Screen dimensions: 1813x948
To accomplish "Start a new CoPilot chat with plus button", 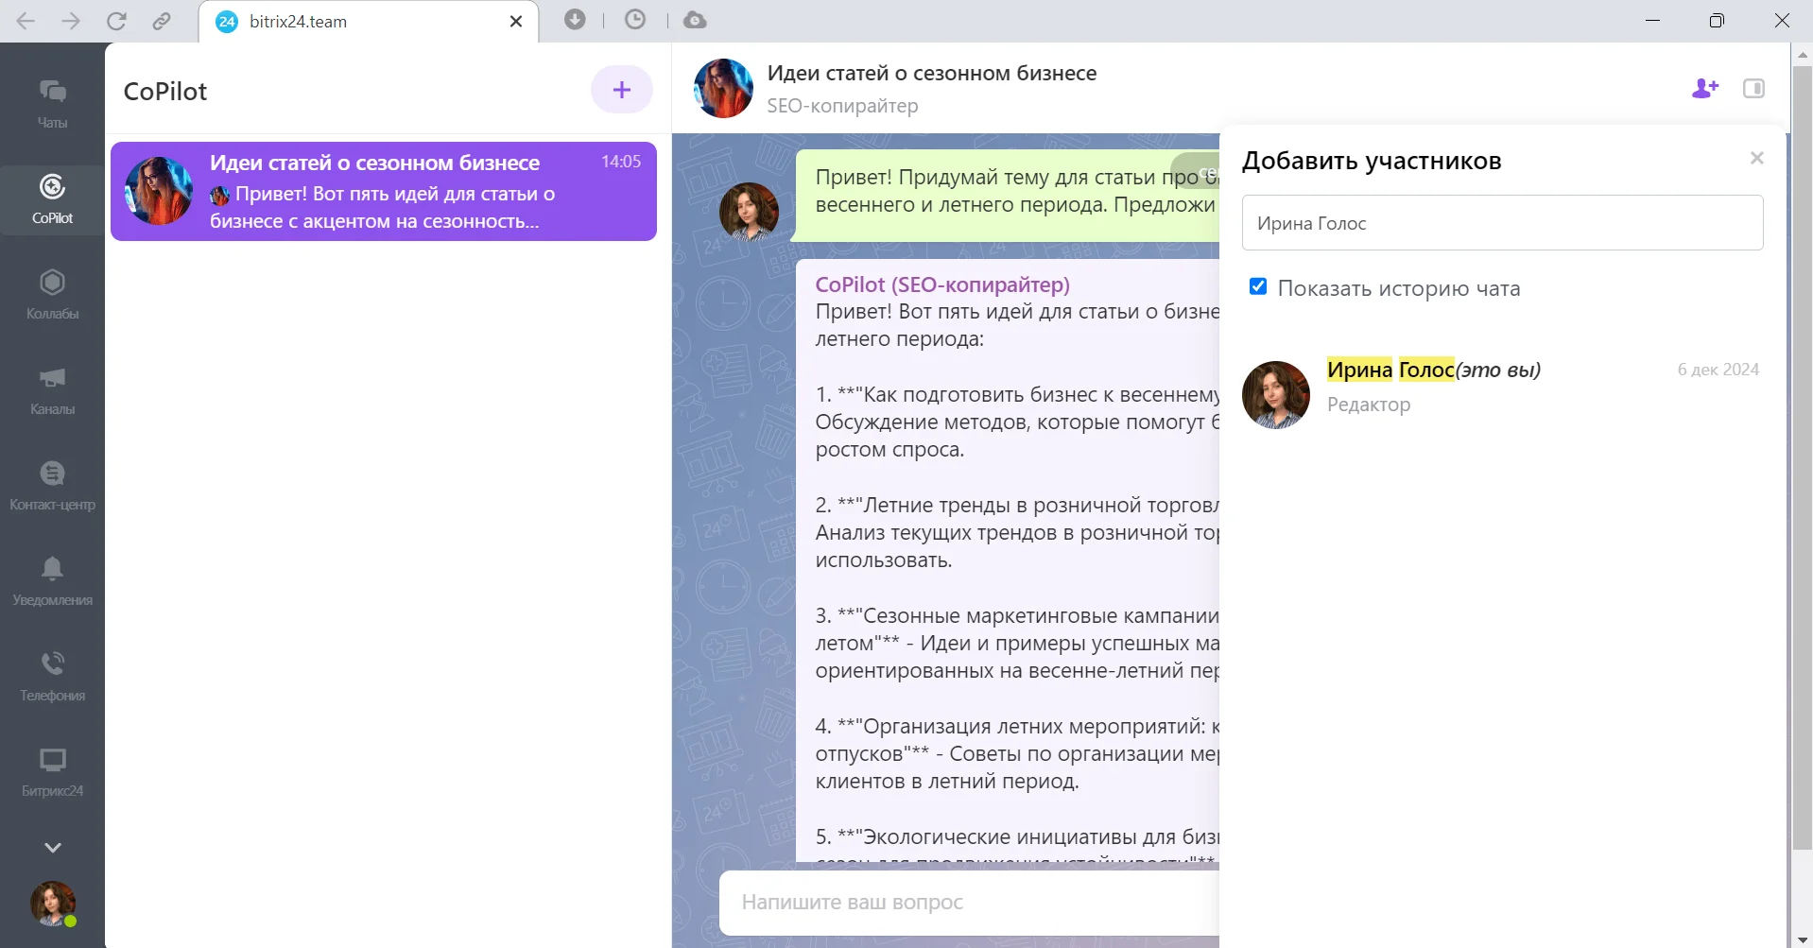I will pos(621,89).
